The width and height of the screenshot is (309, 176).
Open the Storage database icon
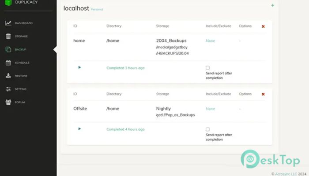[8, 36]
